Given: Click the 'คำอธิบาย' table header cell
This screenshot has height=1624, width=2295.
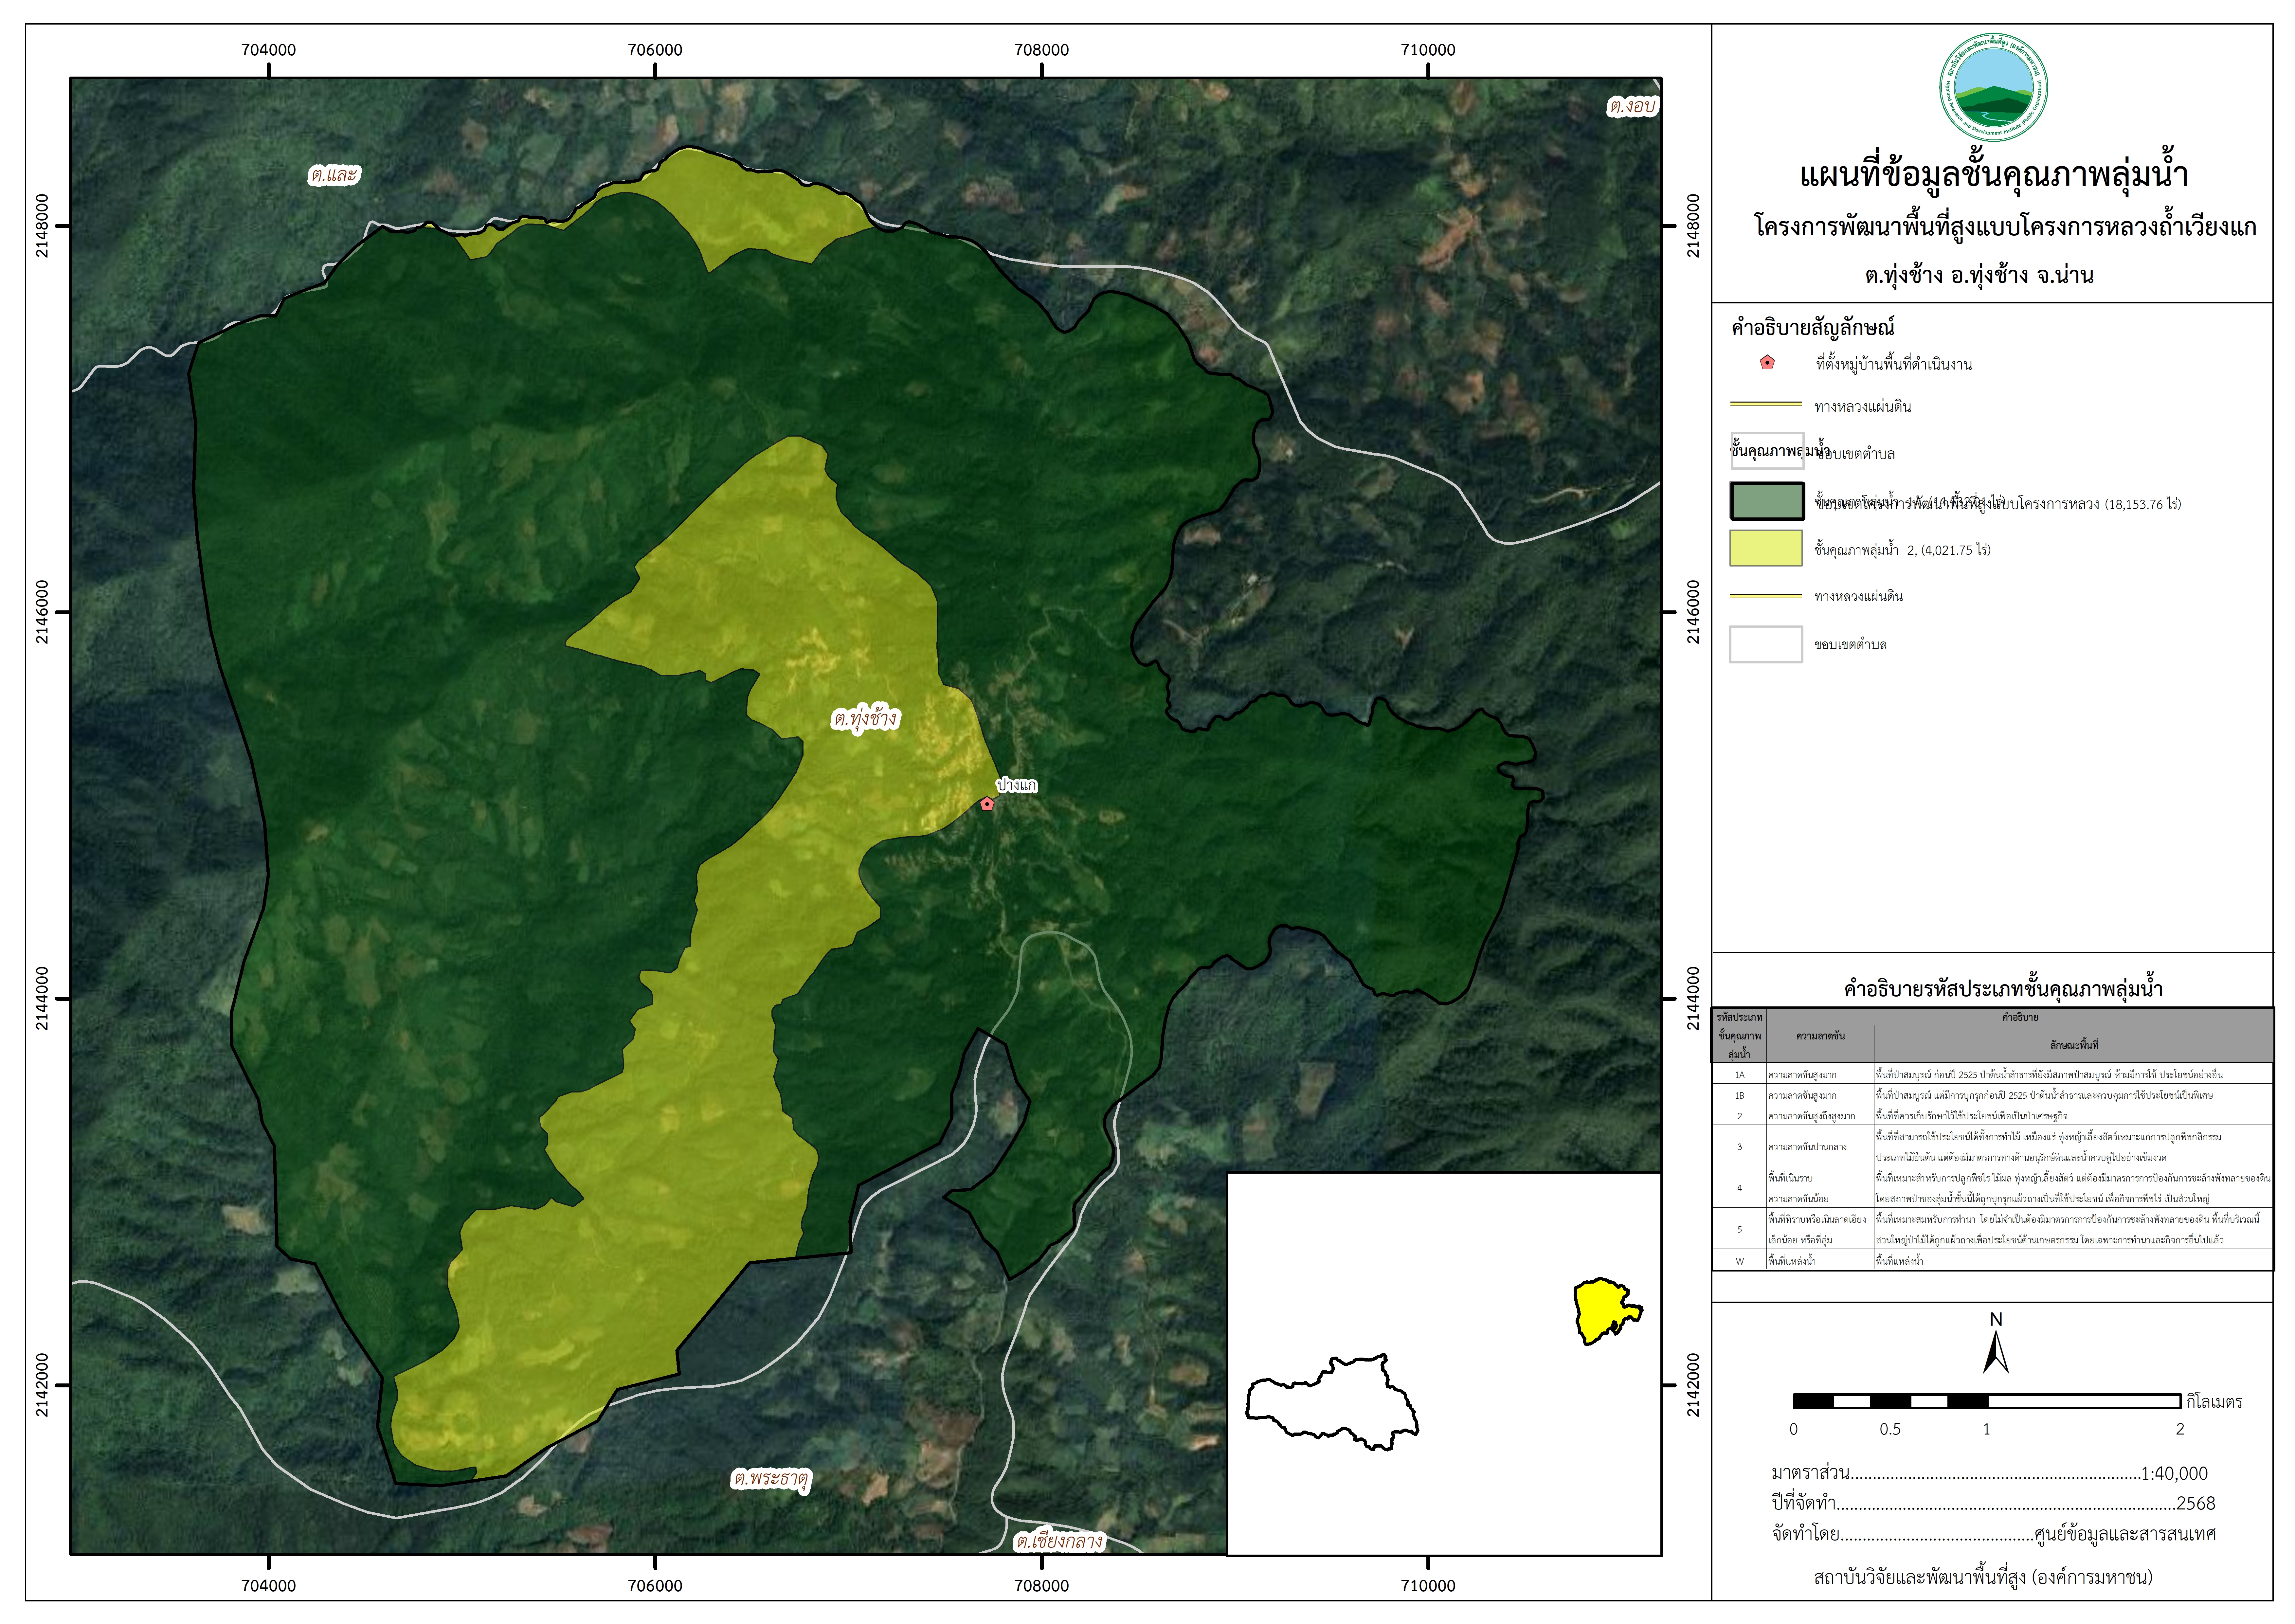Looking at the screenshot, I should click(x=2020, y=1017).
